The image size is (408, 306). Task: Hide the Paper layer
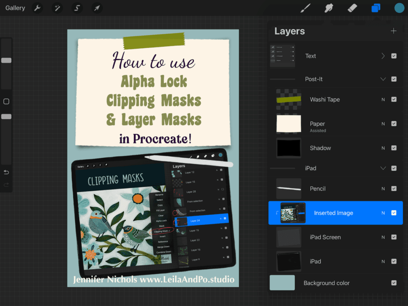(394, 124)
